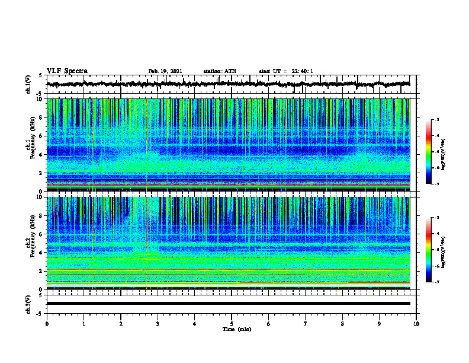Click time axis tick label '10'
This screenshot has height=363, width=469.
click(x=416, y=324)
